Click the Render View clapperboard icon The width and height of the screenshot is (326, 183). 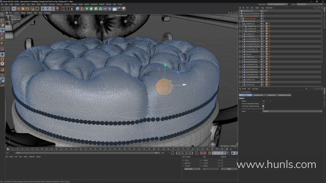coord(63,8)
